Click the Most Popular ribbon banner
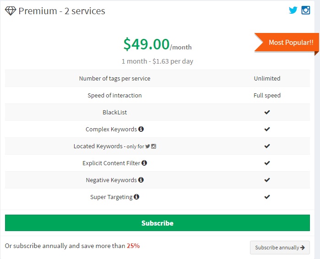Screen dimensions: 320x259 tap(287, 43)
